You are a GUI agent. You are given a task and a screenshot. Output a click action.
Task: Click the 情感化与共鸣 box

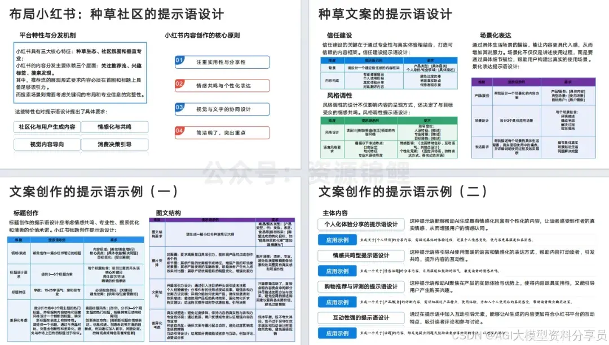tap(114, 127)
